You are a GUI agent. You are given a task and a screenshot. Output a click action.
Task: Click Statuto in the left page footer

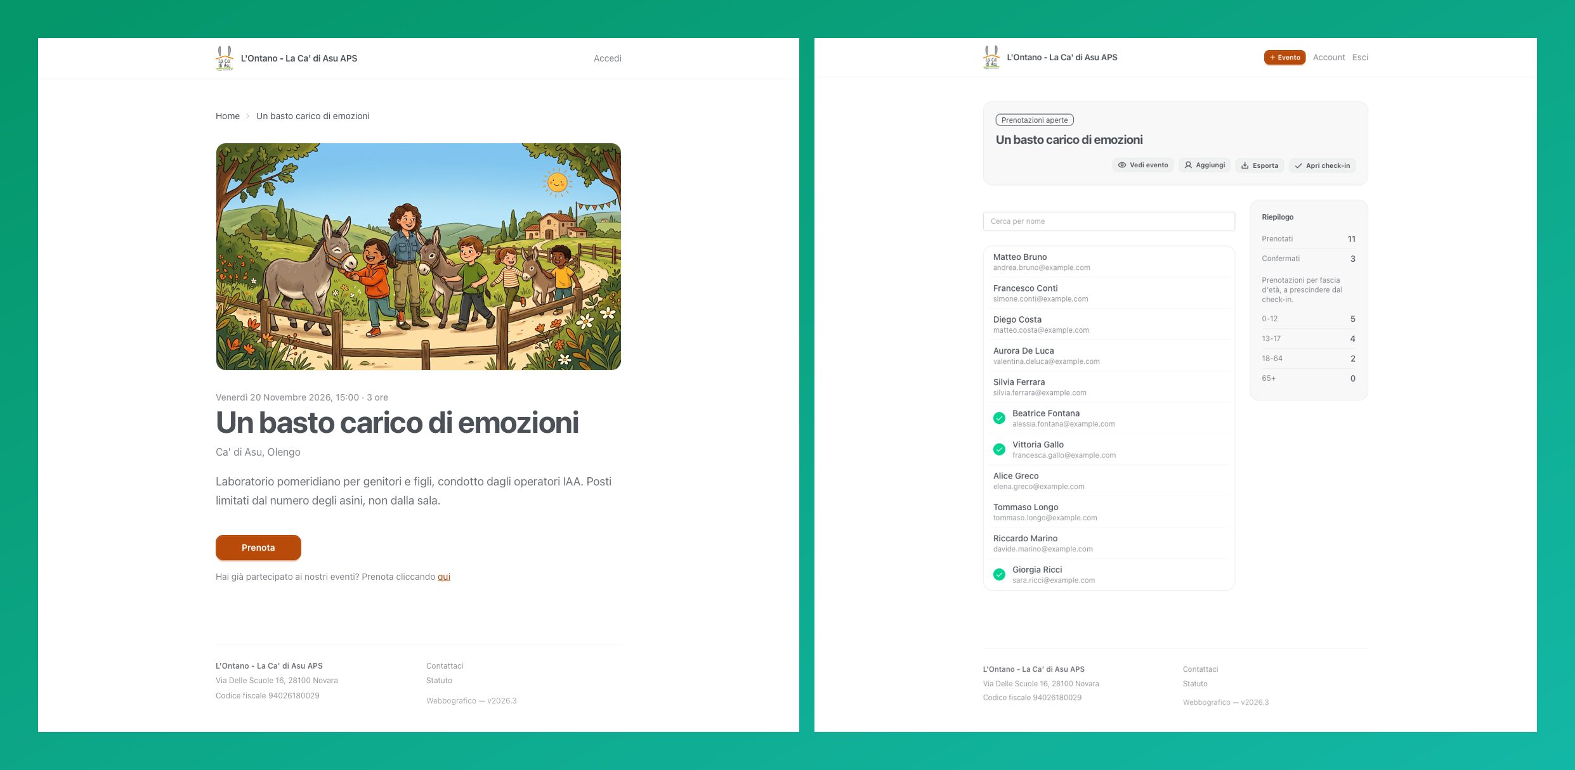click(439, 681)
